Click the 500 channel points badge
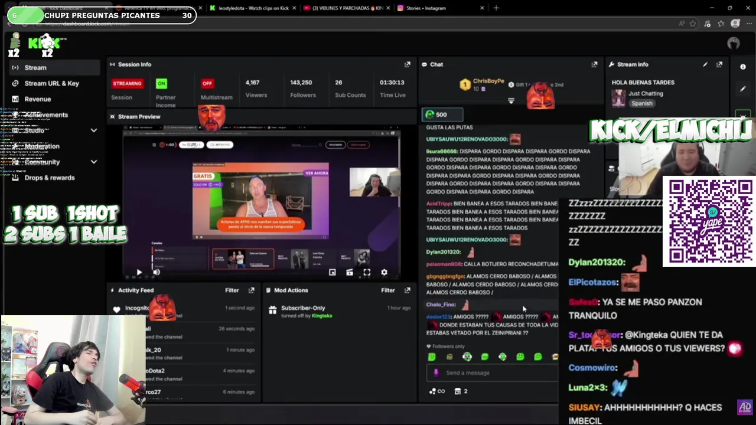This screenshot has height=425, width=756. [x=442, y=115]
